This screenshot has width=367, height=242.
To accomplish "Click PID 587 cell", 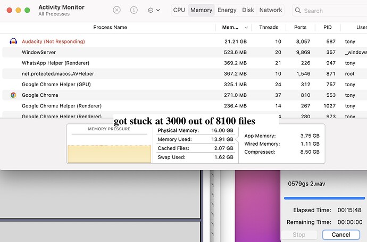I will (331, 41).
